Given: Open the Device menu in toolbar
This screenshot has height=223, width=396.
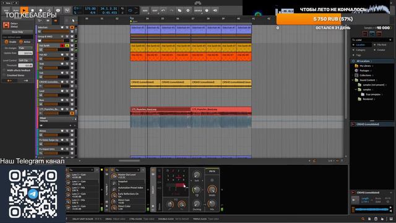Looking at the screenshot, I should (x=198, y=11).
